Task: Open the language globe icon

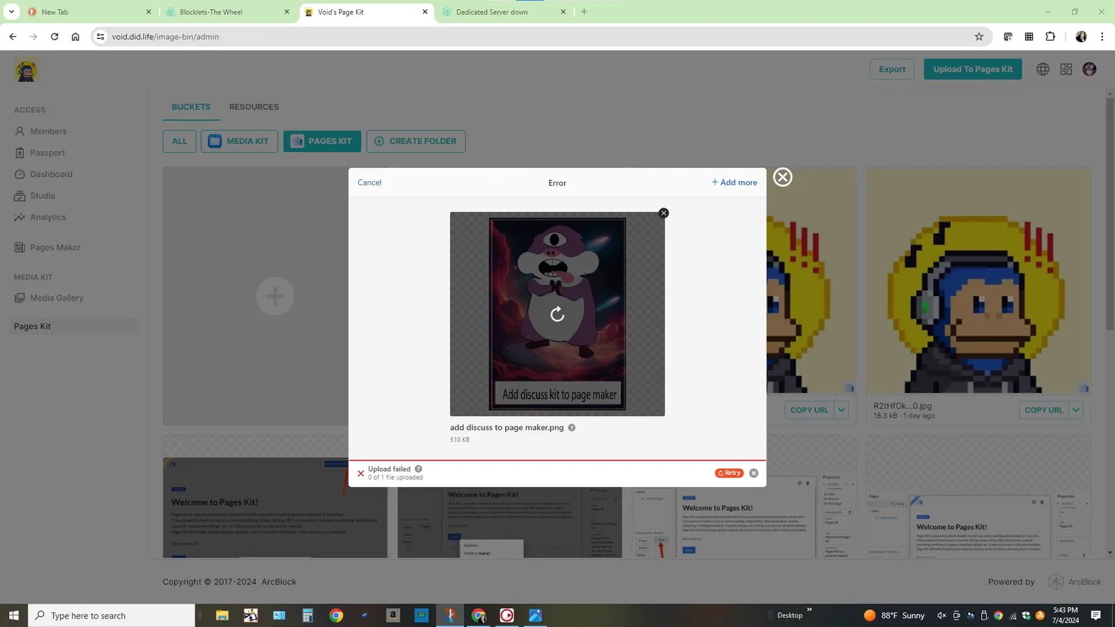Action: (x=1043, y=69)
